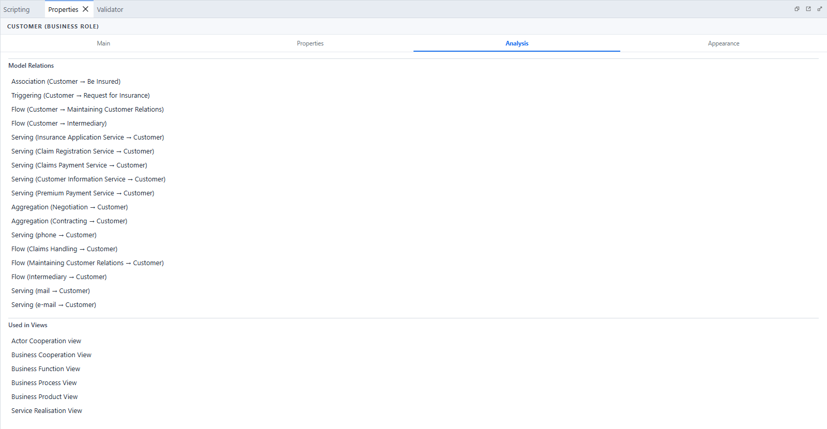The image size is (827, 429).
Task: Open Triggering (Customer → Request for Insurance)
Action: tap(81, 96)
